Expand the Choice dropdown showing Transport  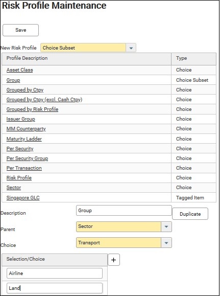pyautogui.click(x=166, y=243)
